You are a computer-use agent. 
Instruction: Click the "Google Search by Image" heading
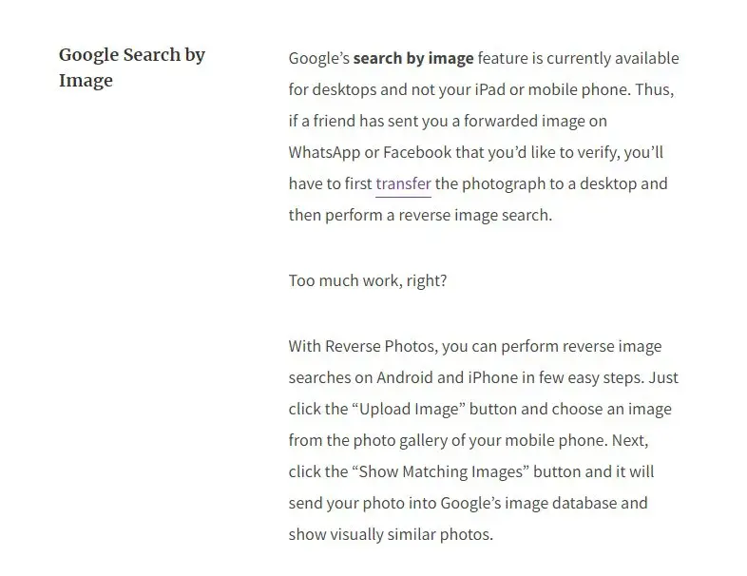[x=132, y=67]
